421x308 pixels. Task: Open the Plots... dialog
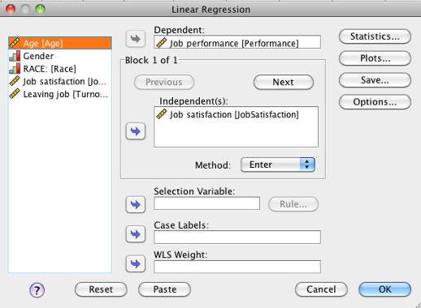tap(375, 58)
